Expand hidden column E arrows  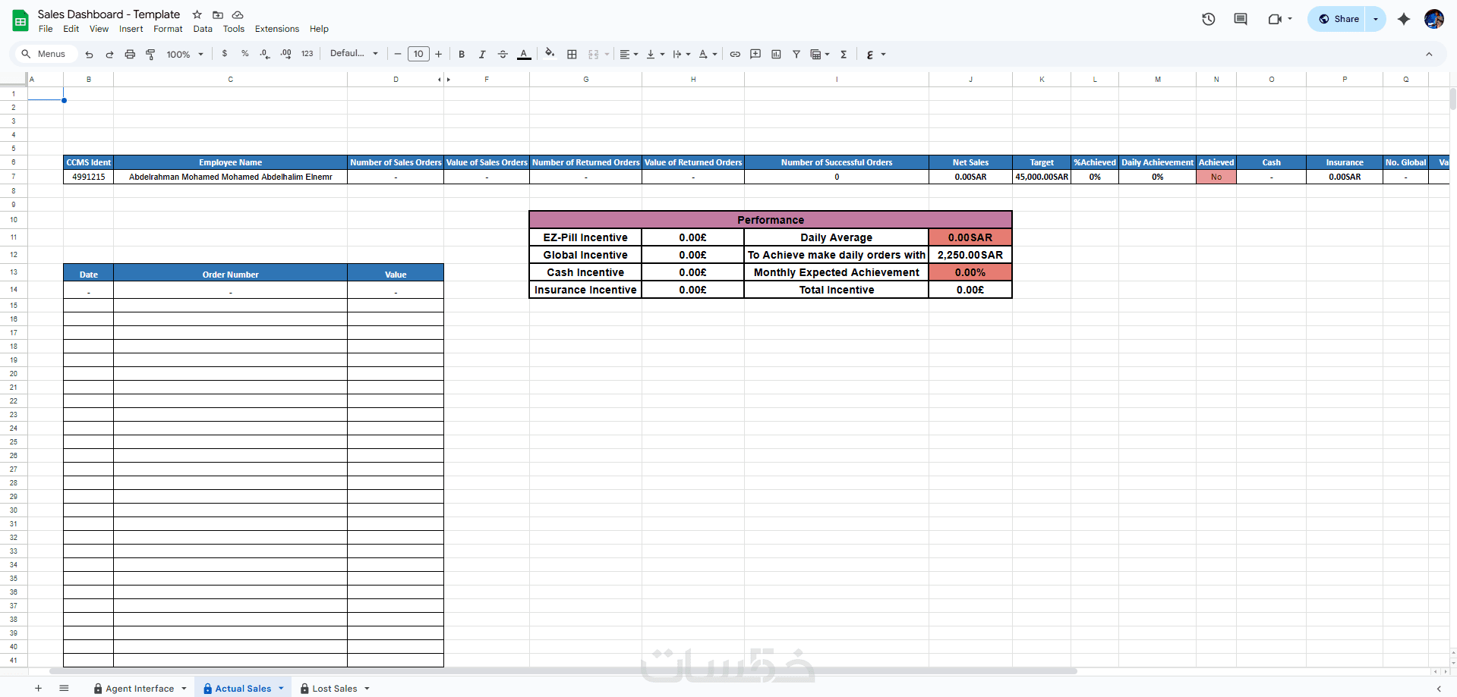coord(444,79)
